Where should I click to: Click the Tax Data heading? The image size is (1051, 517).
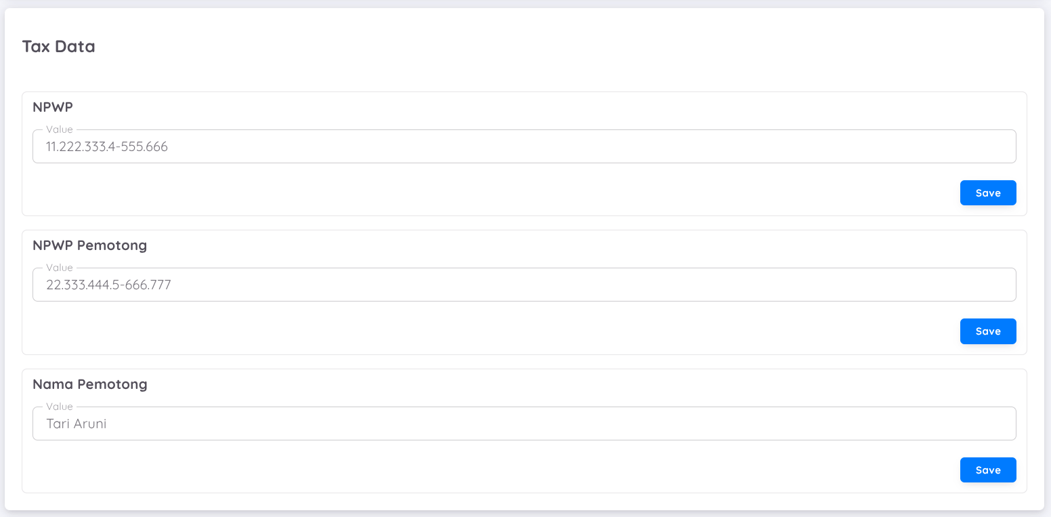[x=58, y=47]
